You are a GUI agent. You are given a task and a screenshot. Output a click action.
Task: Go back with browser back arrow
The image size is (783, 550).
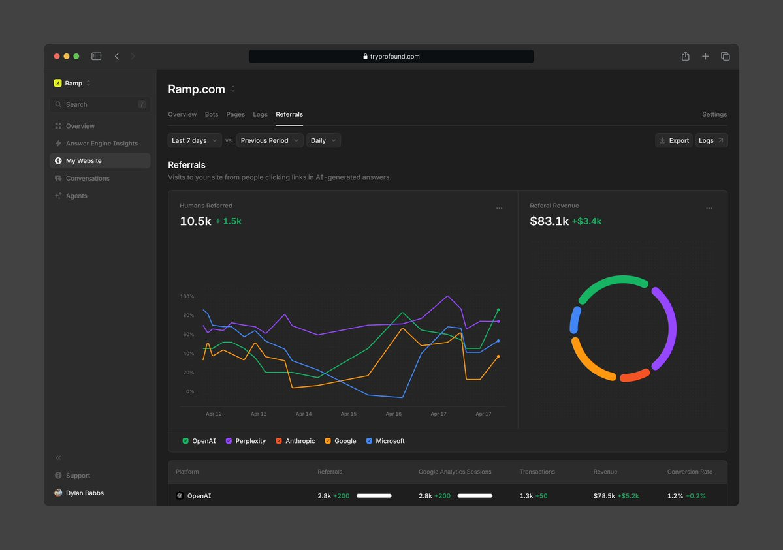click(x=117, y=56)
